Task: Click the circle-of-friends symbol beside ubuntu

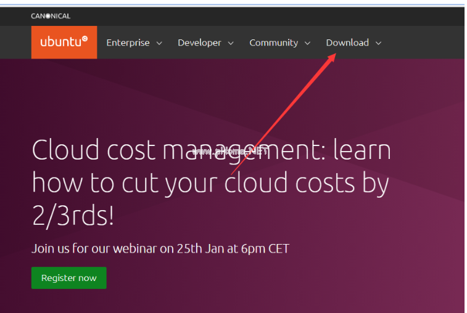Action: [x=85, y=39]
